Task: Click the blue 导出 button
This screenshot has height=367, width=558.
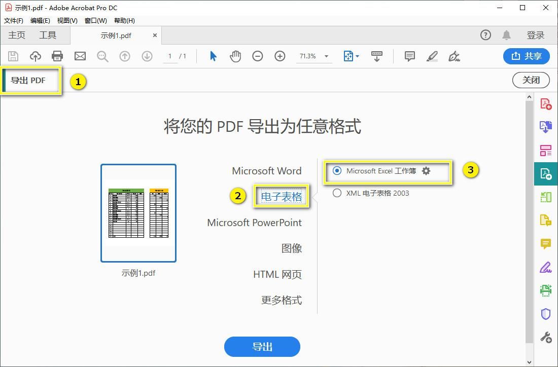Action: click(x=262, y=347)
